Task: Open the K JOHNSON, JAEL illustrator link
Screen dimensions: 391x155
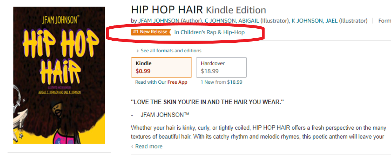Action: point(314,21)
